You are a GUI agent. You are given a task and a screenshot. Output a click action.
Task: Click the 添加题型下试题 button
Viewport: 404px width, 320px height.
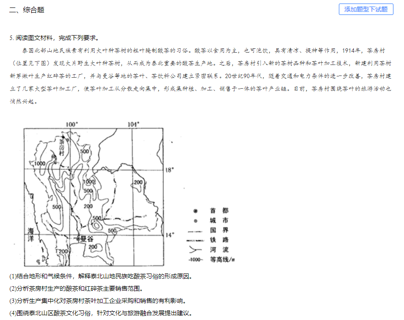click(366, 9)
